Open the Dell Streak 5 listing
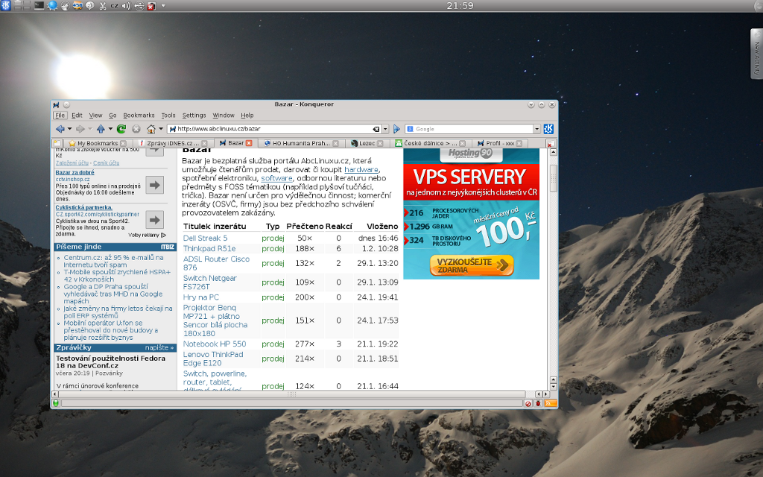Viewport: 763px width, 477px height. point(206,238)
